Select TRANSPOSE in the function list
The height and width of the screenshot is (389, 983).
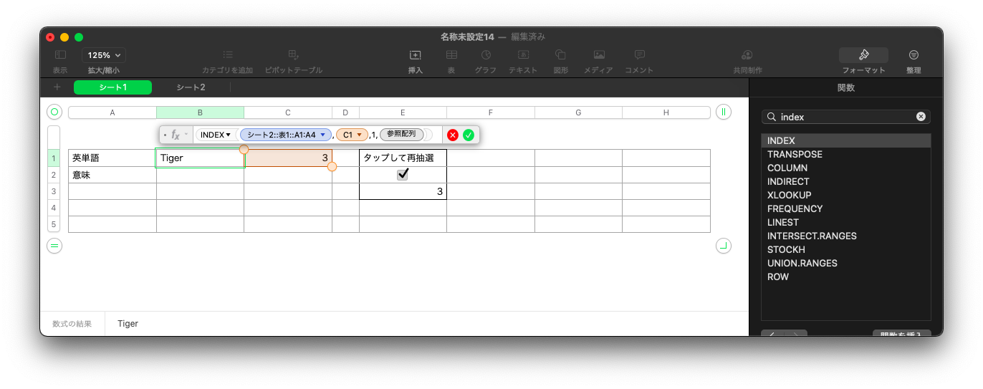point(845,154)
